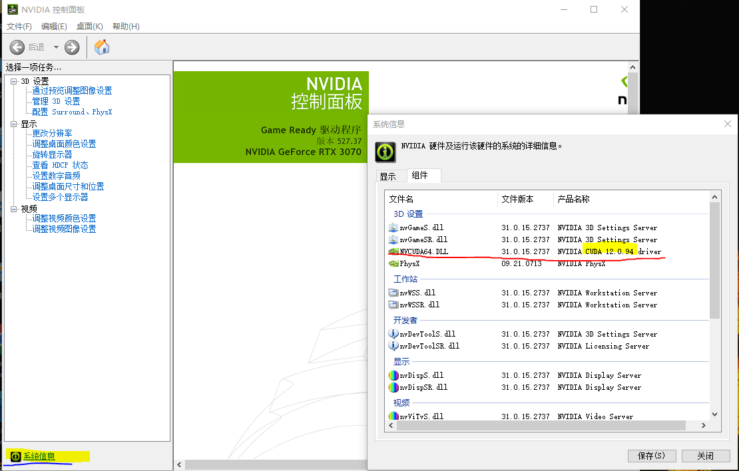Switch to the 显示 tab in 系统信息
The width and height of the screenshot is (739, 471).
391,176
